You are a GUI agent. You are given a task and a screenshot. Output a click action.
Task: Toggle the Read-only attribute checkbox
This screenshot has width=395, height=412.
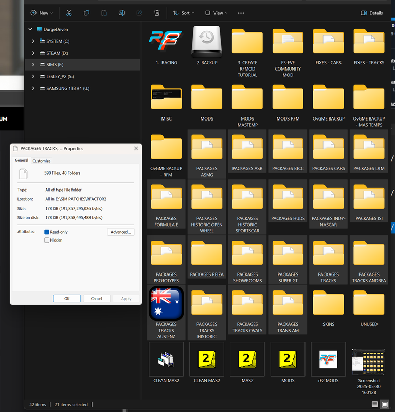(x=47, y=232)
